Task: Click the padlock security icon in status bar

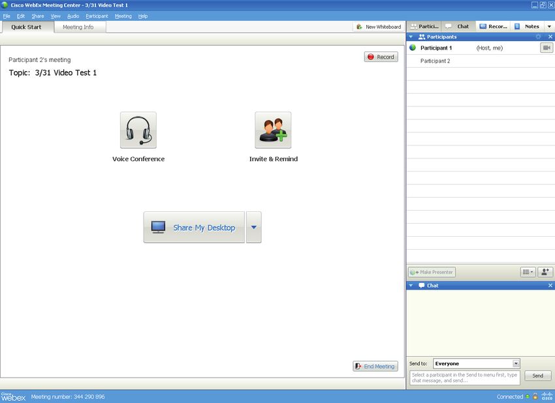Action: (x=535, y=396)
